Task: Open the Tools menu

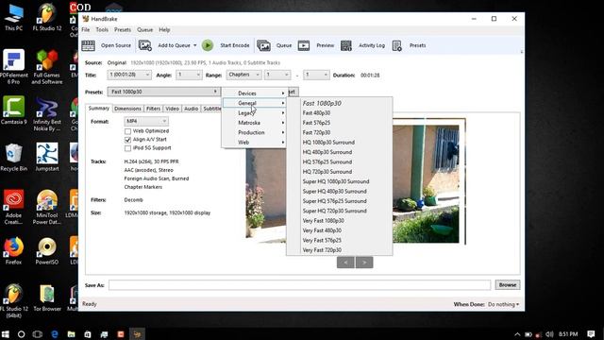Action: pos(102,29)
